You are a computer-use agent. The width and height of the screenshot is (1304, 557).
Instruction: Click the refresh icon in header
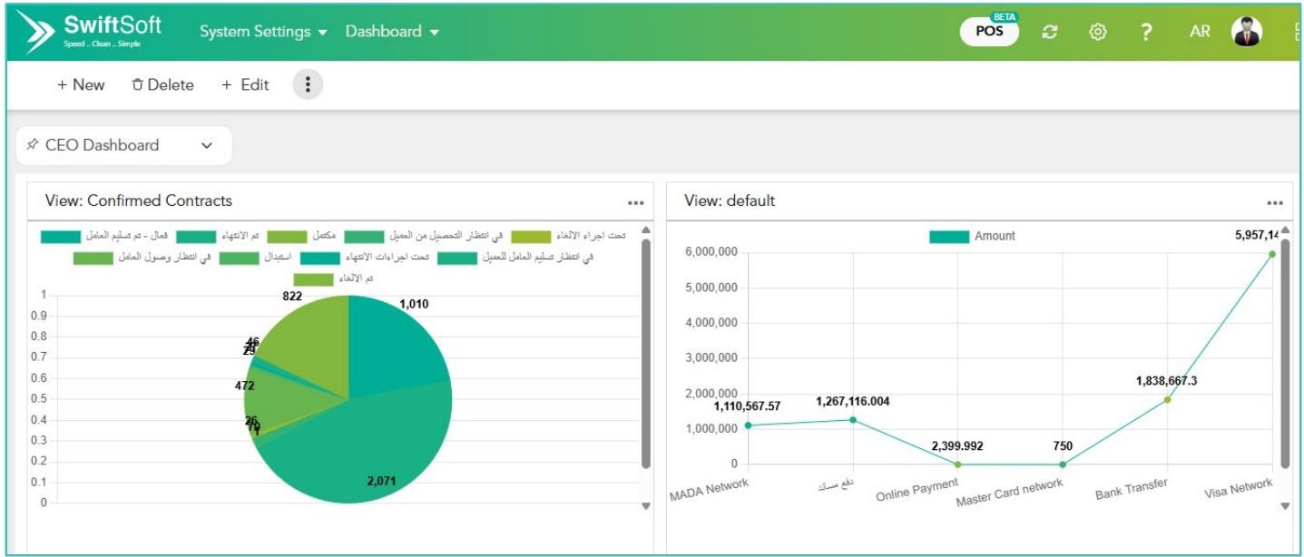[x=1050, y=32]
